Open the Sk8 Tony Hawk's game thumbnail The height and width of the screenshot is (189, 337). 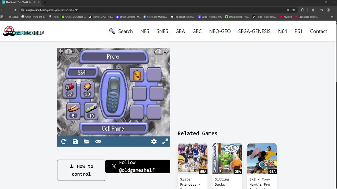click(262, 158)
